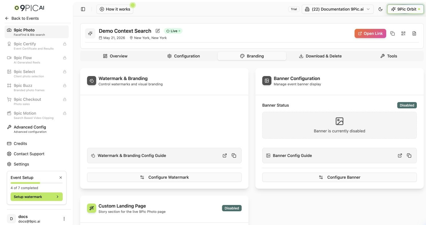Viewport: 426px width, 225px height.
Task: Open the How it works video
Action: pyautogui.click(x=115, y=9)
